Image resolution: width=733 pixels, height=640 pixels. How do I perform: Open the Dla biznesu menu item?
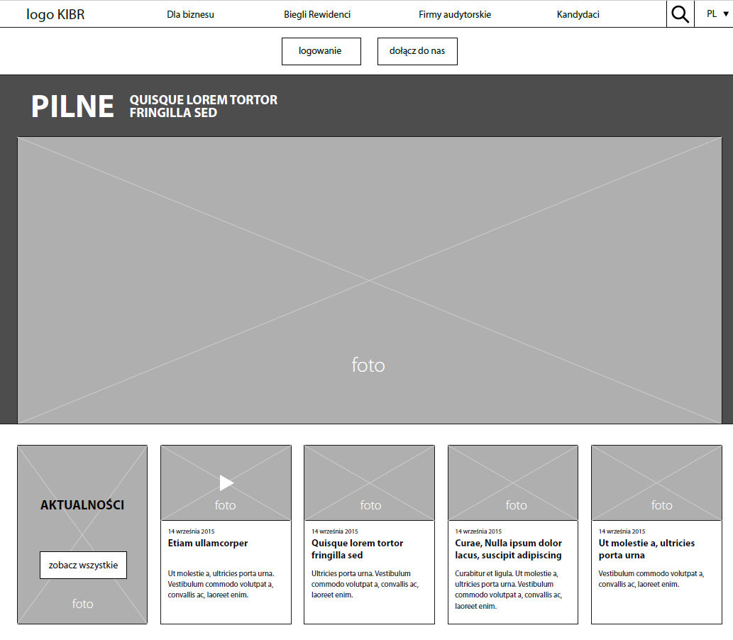coord(190,14)
